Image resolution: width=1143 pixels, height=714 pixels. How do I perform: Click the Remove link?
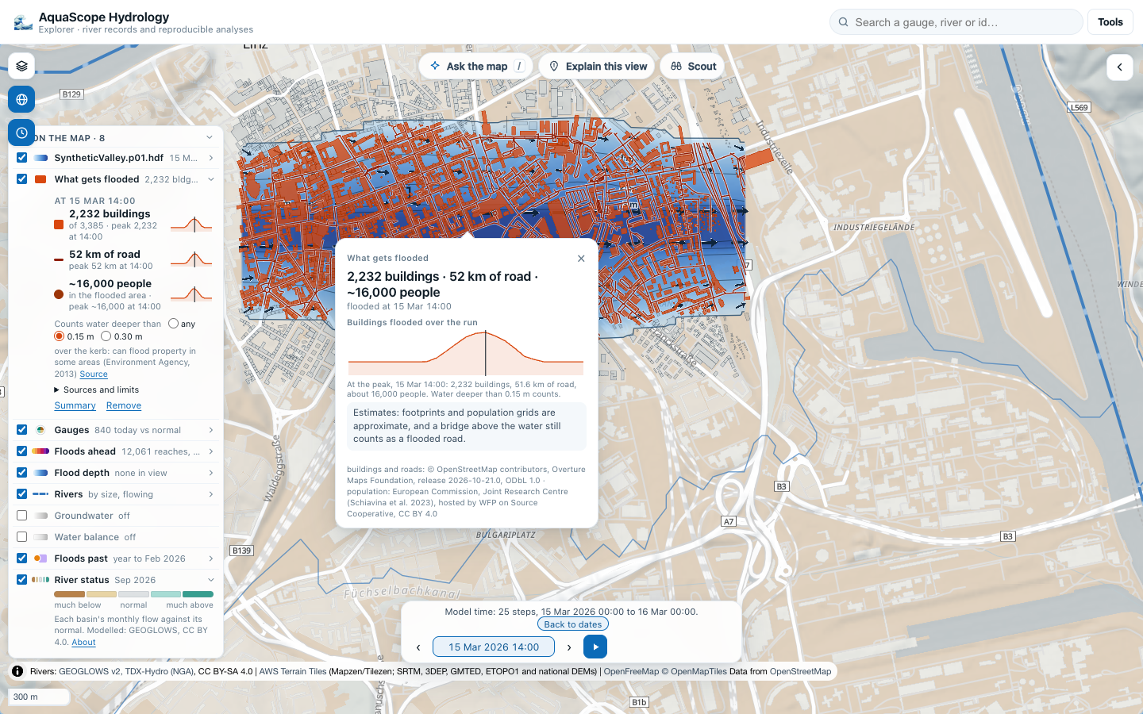124,405
